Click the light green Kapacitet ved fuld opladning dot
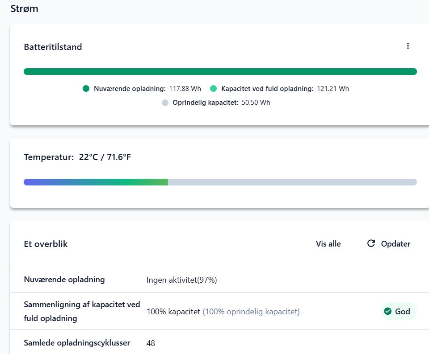Screen dimensions: 429x354 (x=214, y=89)
